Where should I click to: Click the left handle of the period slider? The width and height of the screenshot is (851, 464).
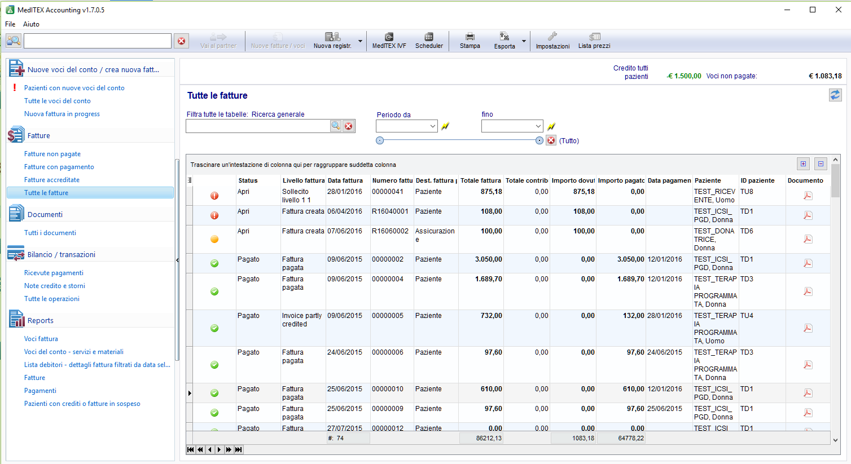pos(380,140)
